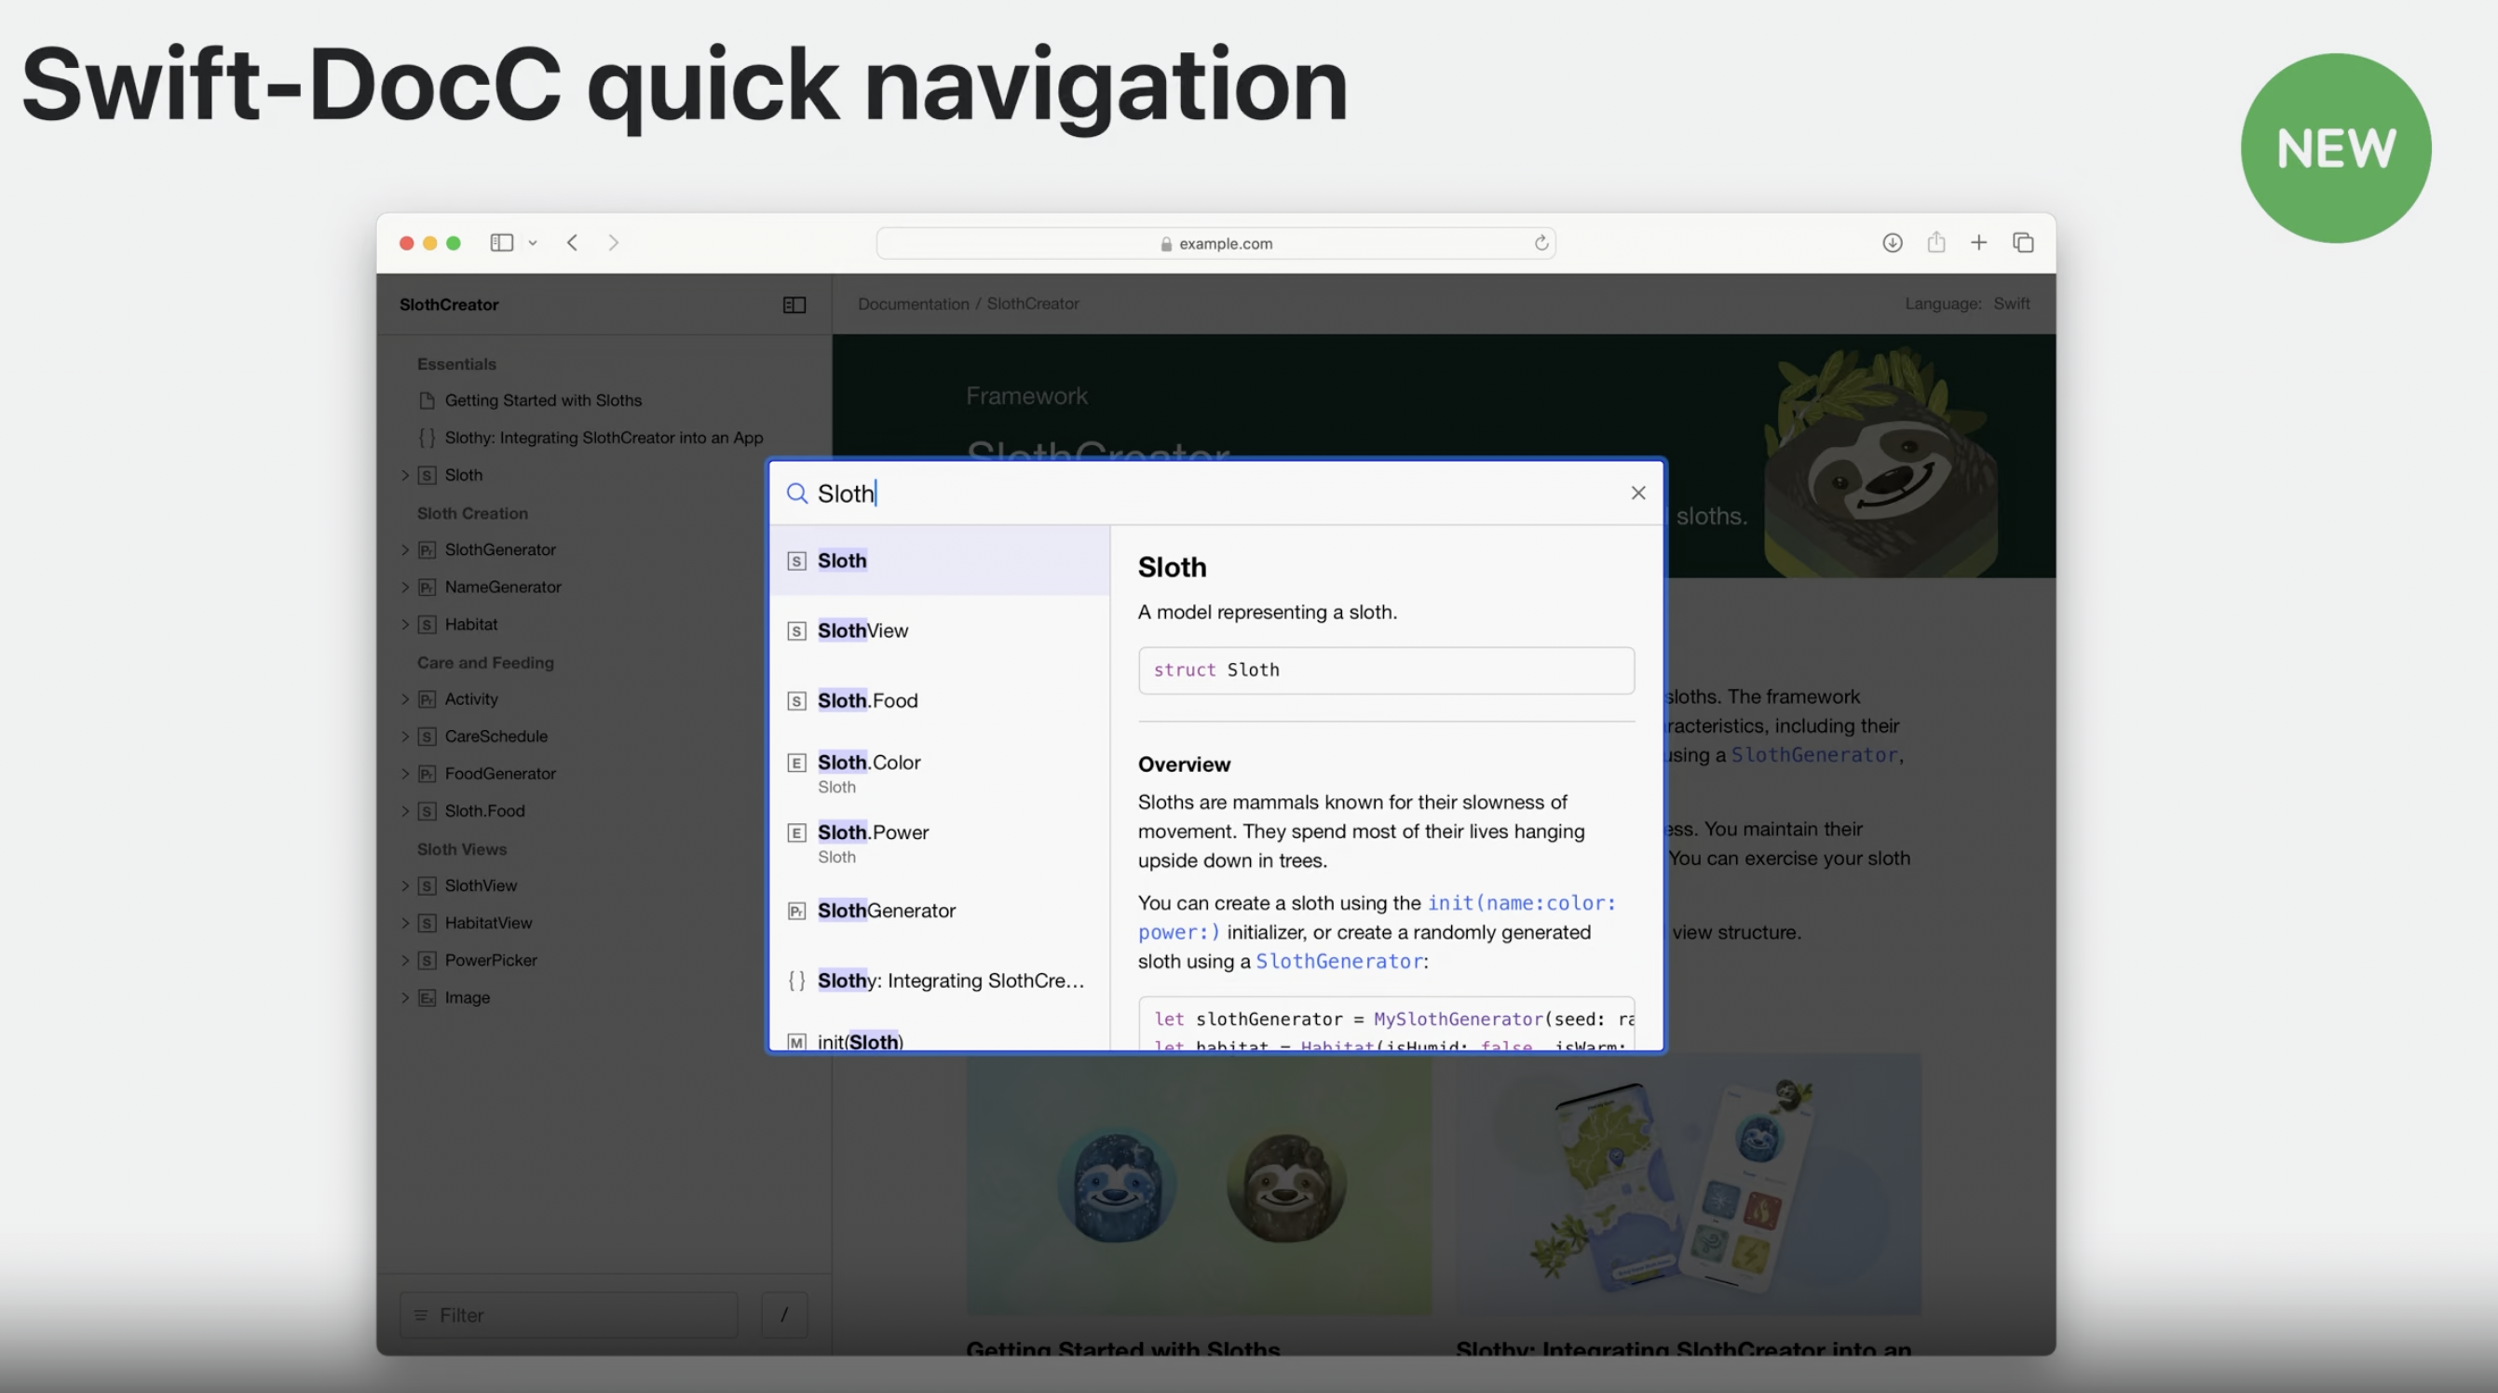Expand the Habitat disclosure chevron

pyautogui.click(x=405, y=624)
